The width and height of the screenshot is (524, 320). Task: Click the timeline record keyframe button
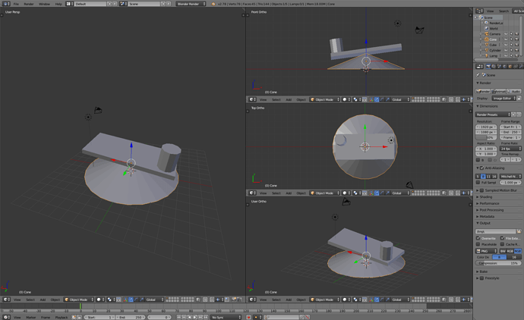click(248, 317)
